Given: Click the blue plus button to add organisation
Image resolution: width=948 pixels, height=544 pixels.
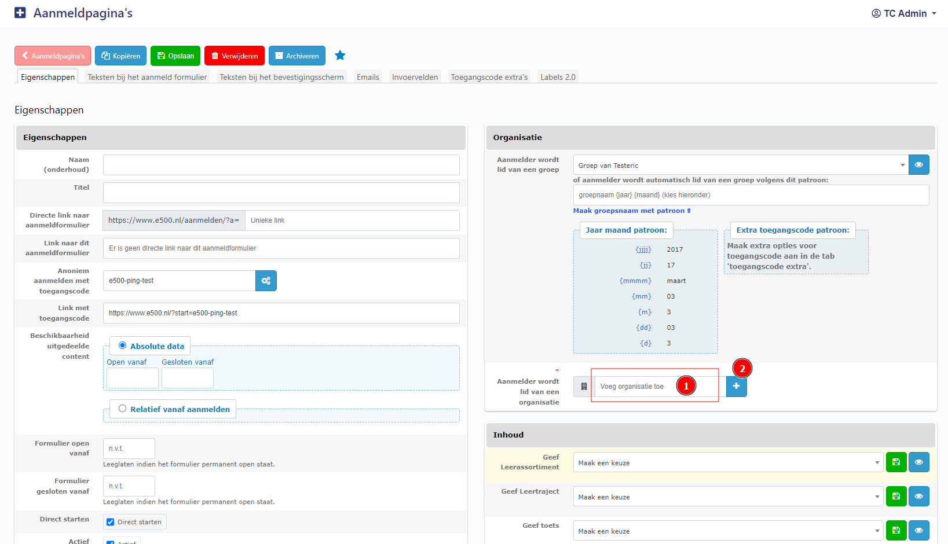Looking at the screenshot, I should (x=736, y=386).
